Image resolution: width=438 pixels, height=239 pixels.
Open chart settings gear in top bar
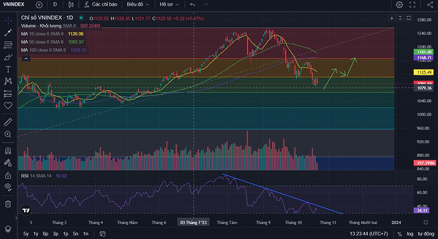[399, 4]
